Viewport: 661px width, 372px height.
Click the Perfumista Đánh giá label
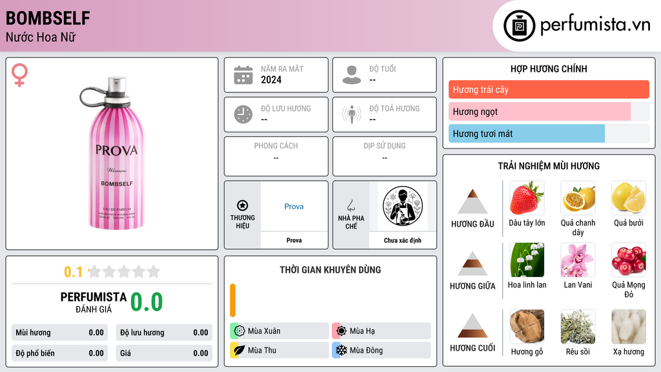point(93,302)
